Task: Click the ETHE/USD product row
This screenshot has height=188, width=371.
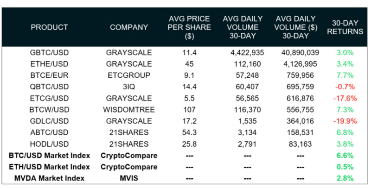Action: [50, 64]
